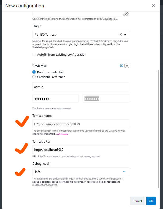Screen dimensions: 163x209
Task: Enable Autofill from existing configuration
Action: click(34, 55)
